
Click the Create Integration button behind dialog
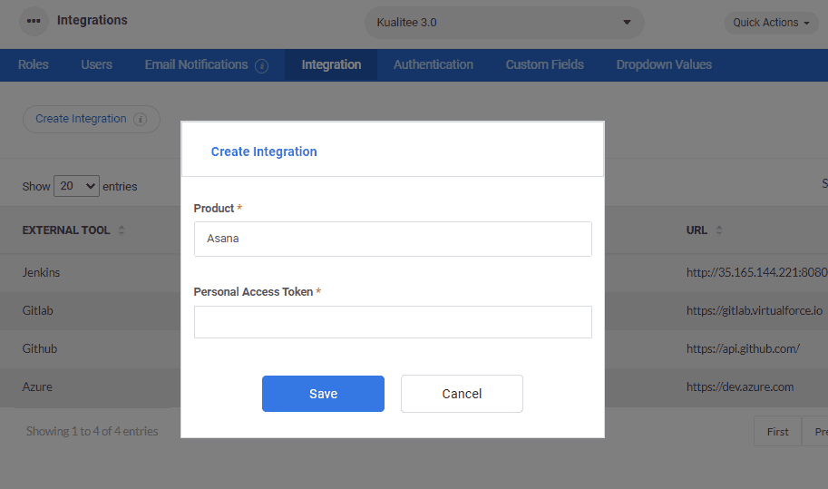[92, 120]
